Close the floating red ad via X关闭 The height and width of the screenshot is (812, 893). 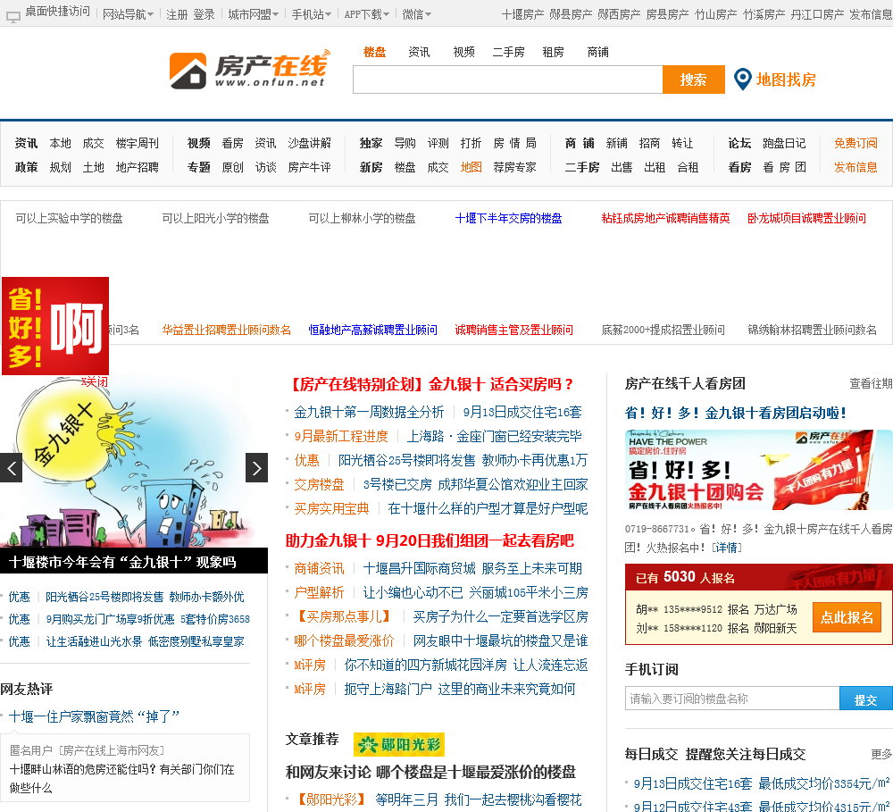[x=95, y=381]
